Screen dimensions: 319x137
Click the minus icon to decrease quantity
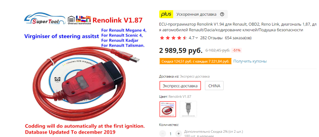pos(163,134)
